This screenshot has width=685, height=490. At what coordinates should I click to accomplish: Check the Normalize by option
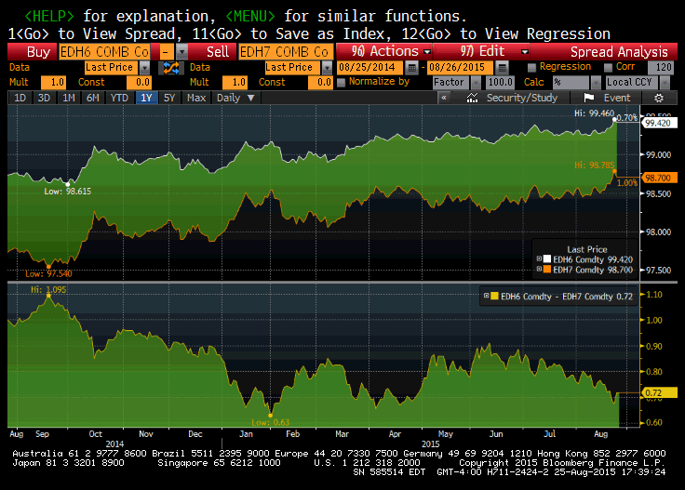click(x=342, y=82)
